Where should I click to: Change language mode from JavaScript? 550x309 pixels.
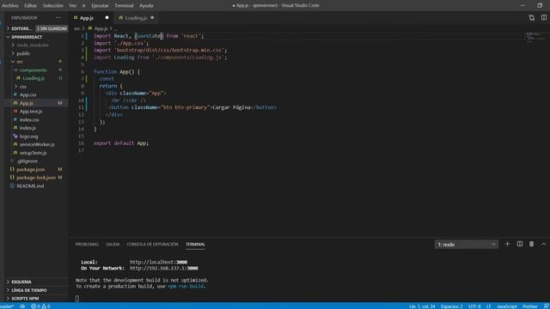point(507,306)
